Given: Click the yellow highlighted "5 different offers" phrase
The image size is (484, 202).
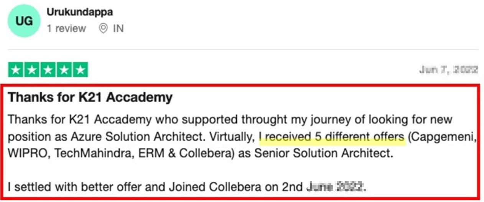Looking at the screenshot, I should 332,137.
